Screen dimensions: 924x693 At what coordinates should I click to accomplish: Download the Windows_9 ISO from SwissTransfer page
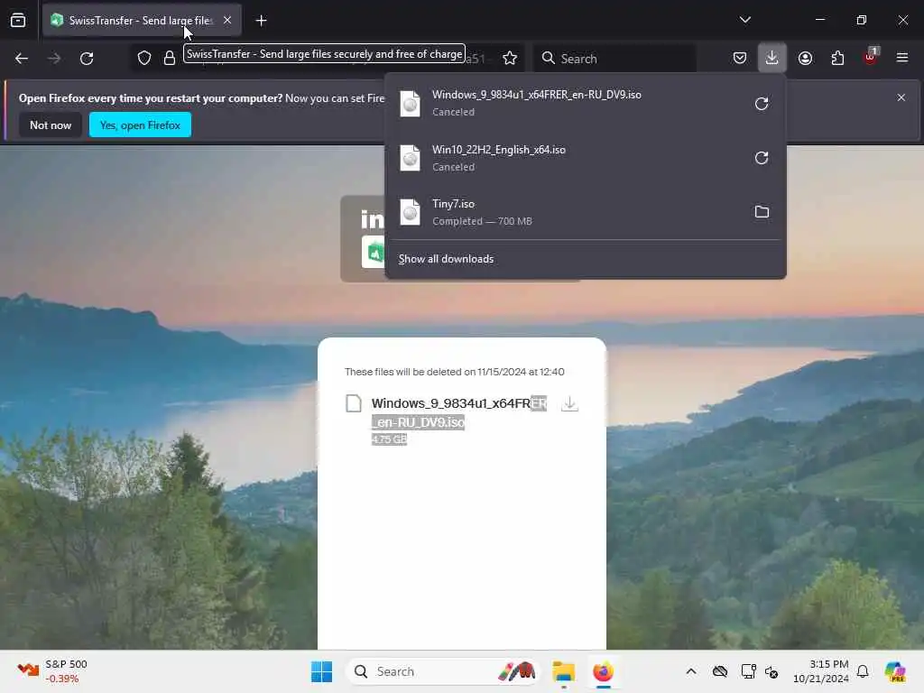tap(569, 404)
